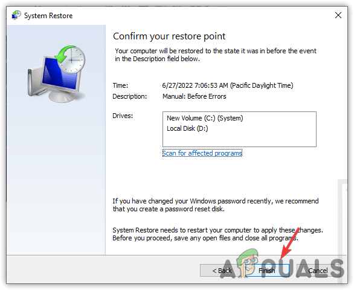Click the Drives label
This screenshot has width=354, height=290.
click(x=123, y=116)
